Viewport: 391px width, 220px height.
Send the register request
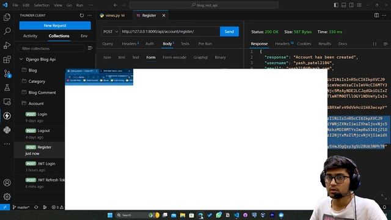click(229, 32)
